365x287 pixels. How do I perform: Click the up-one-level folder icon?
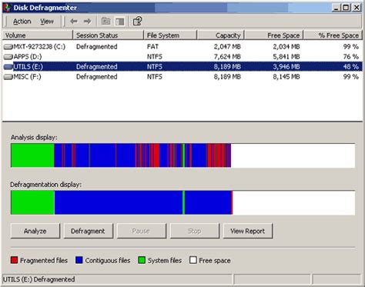(105, 22)
